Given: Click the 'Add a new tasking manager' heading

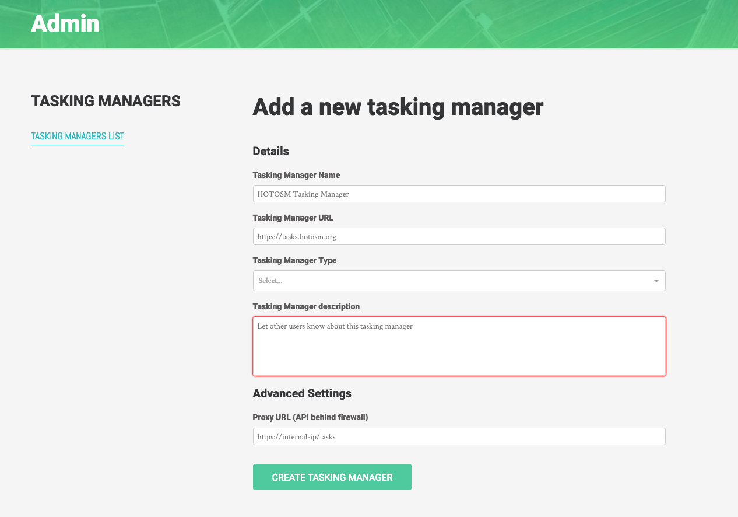Looking at the screenshot, I should [398, 107].
